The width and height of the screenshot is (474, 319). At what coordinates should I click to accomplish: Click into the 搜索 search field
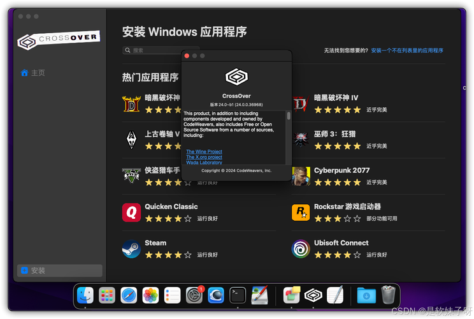161,50
